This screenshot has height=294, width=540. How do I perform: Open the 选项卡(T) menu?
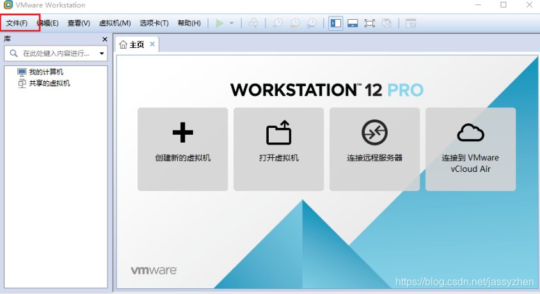click(154, 23)
